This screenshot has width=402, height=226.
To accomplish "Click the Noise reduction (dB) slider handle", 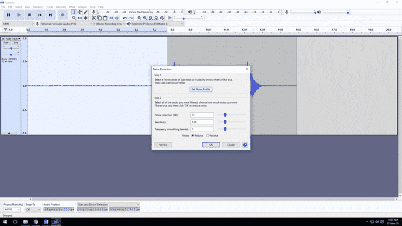I will [x=225, y=115].
